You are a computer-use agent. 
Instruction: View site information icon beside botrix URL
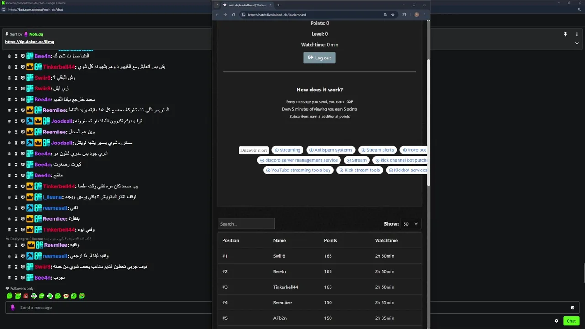[243, 15]
